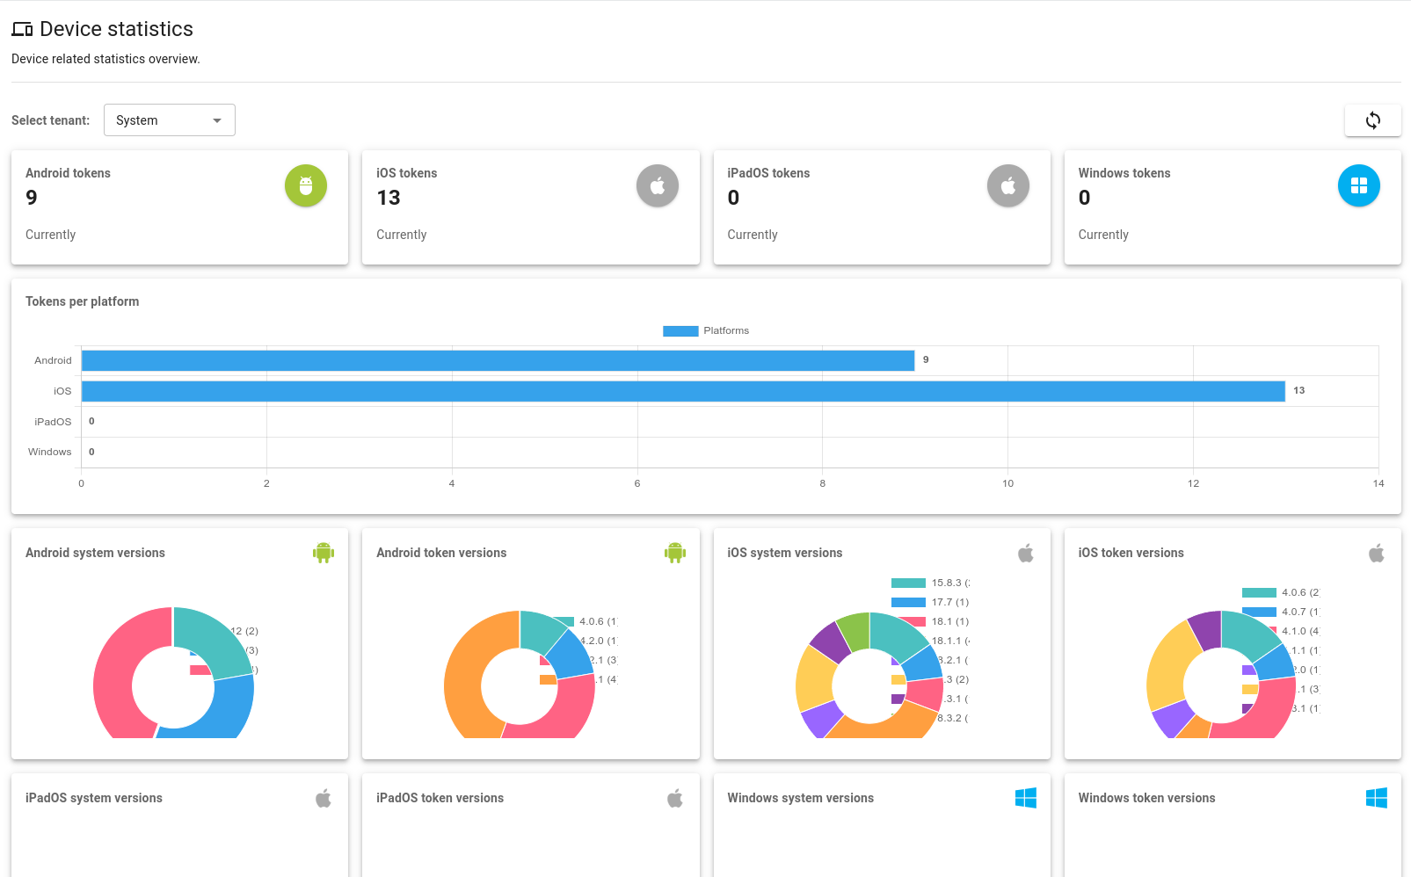Click the Device statistics header icon
Screen dimensions: 1411x877
(22, 30)
